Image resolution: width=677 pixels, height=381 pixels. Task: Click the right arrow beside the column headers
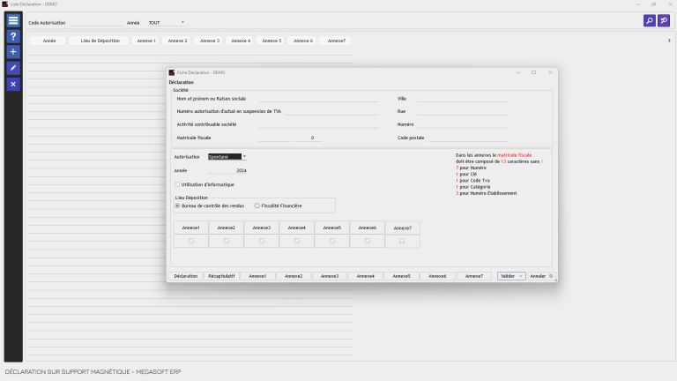669,41
